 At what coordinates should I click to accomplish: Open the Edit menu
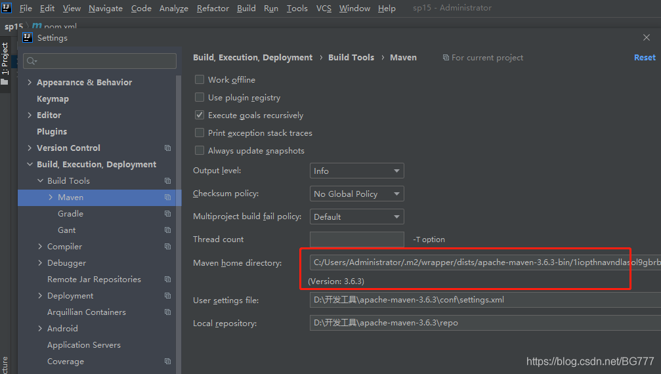[47, 8]
